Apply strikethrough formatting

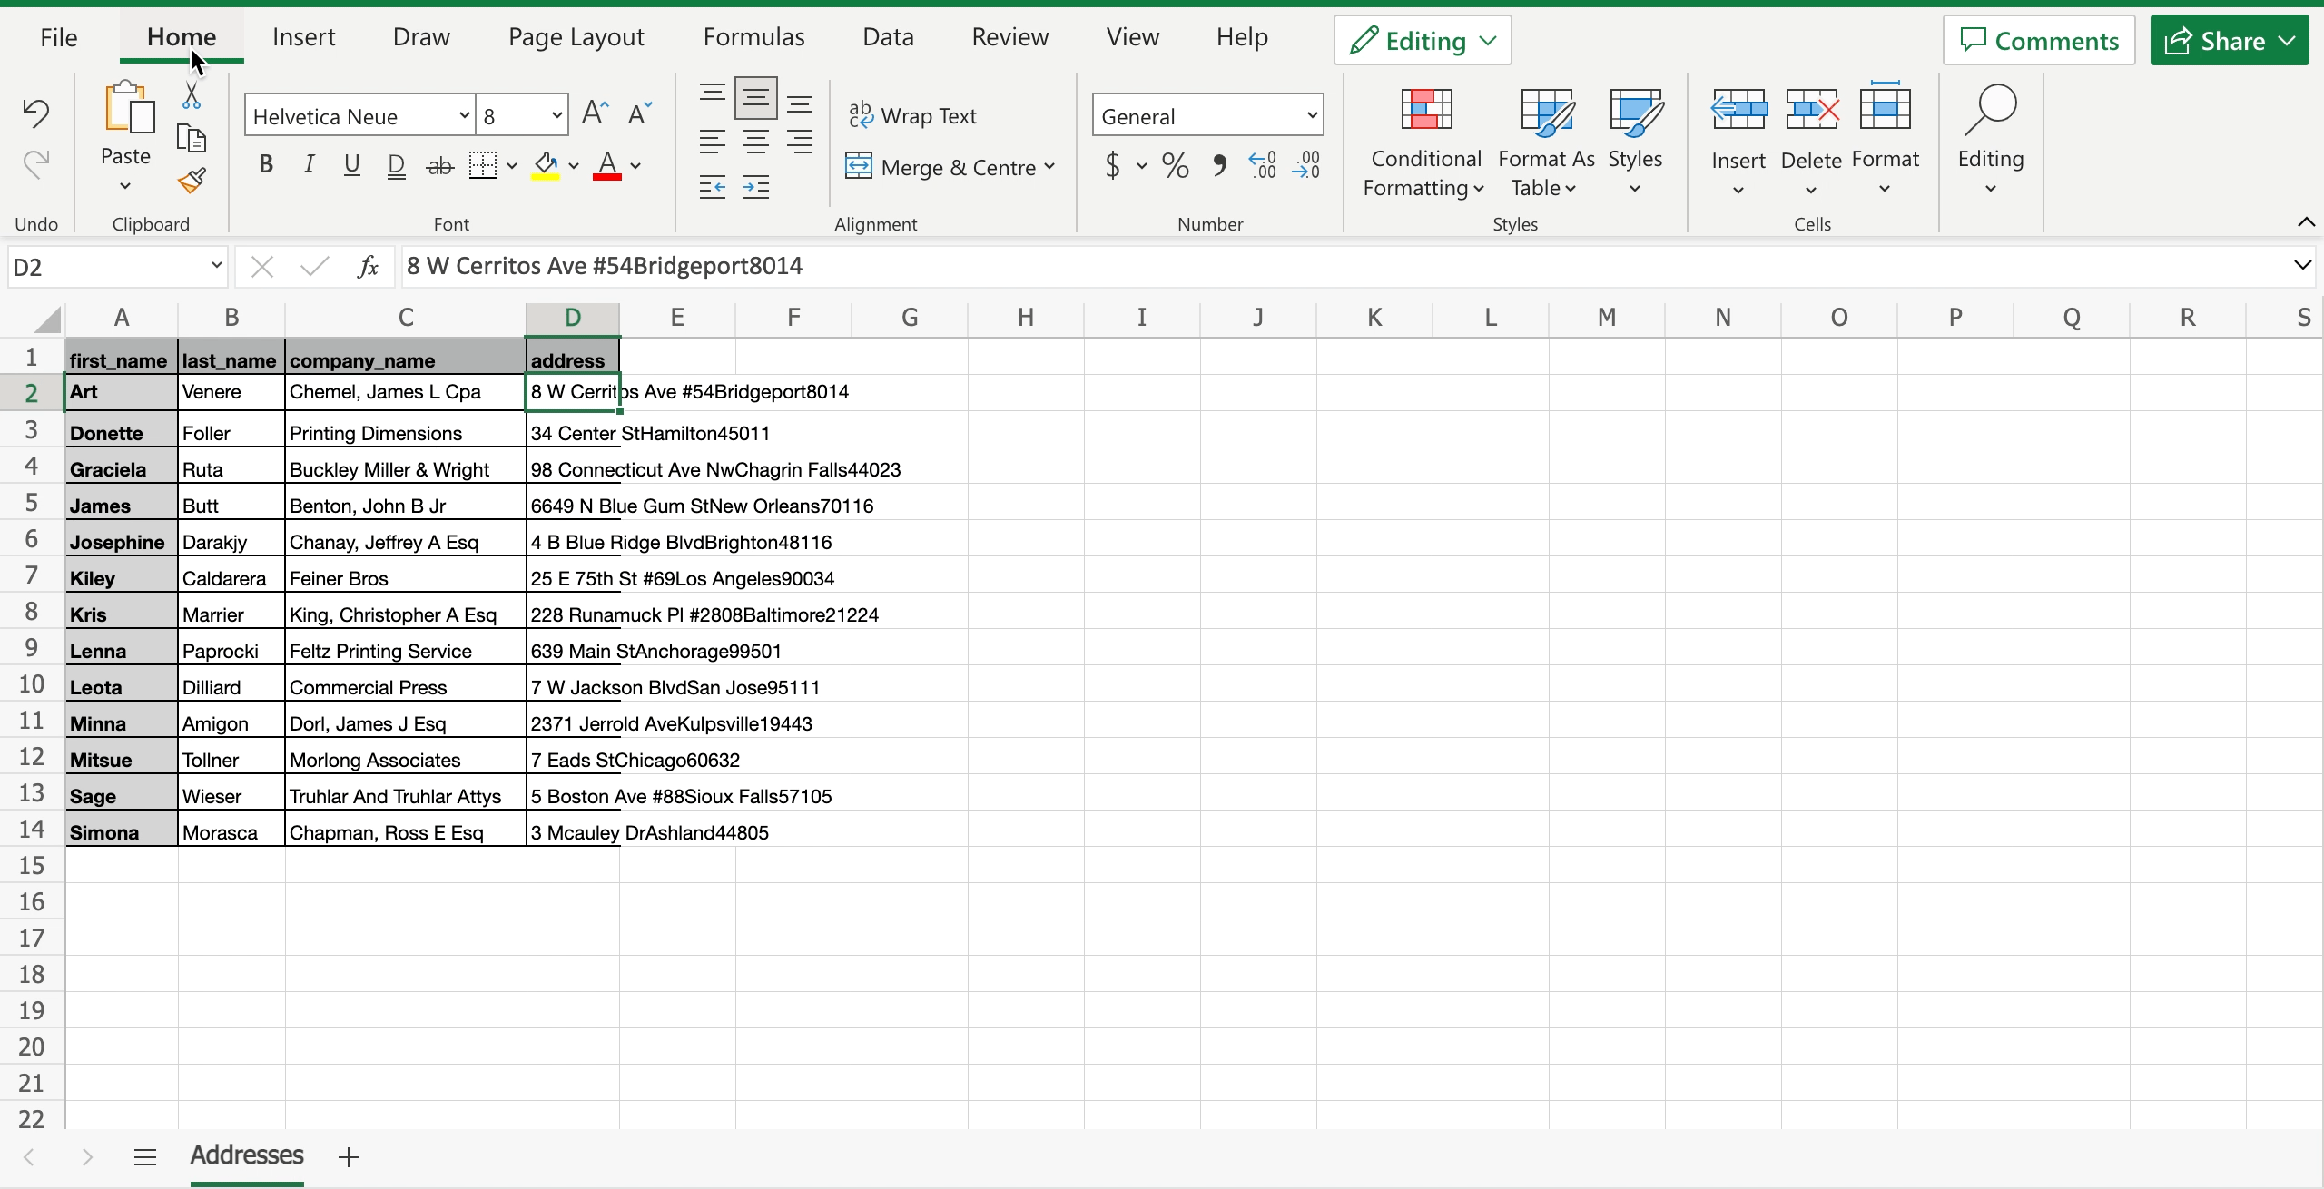[x=439, y=166]
